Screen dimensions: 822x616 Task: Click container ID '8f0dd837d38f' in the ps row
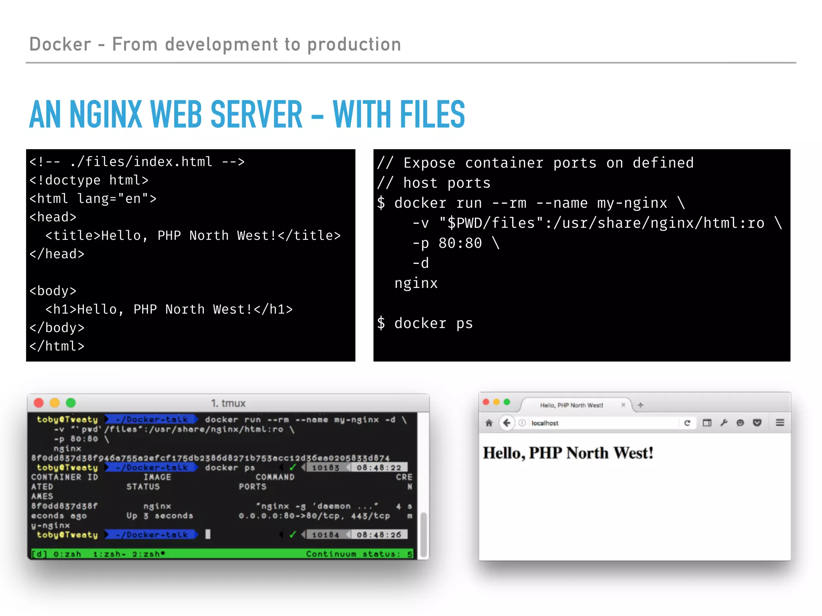click(x=65, y=506)
